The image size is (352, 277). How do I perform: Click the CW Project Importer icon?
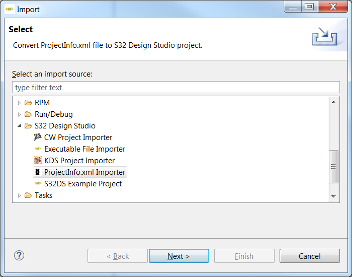coord(38,137)
